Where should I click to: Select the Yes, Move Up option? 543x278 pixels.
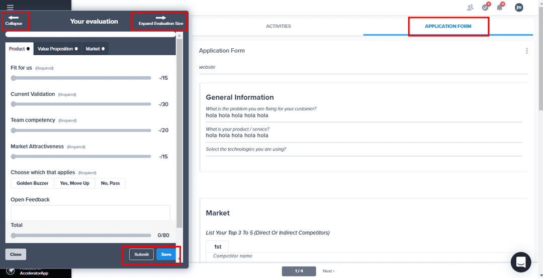[74, 183]
